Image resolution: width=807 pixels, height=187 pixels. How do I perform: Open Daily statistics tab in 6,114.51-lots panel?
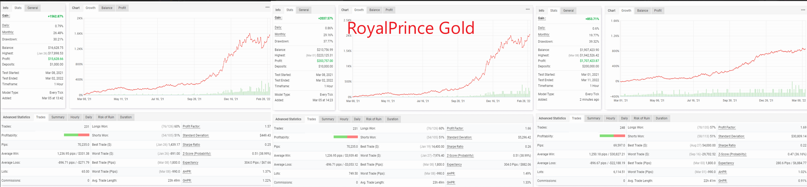click(624, 118)
